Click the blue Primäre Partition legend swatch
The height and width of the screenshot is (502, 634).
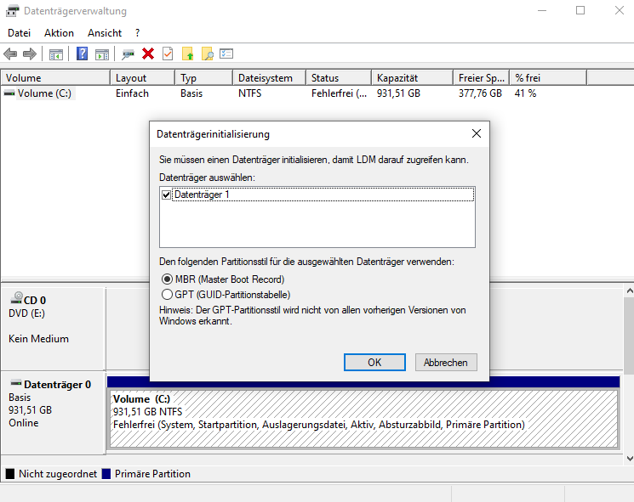coord(106,474)
